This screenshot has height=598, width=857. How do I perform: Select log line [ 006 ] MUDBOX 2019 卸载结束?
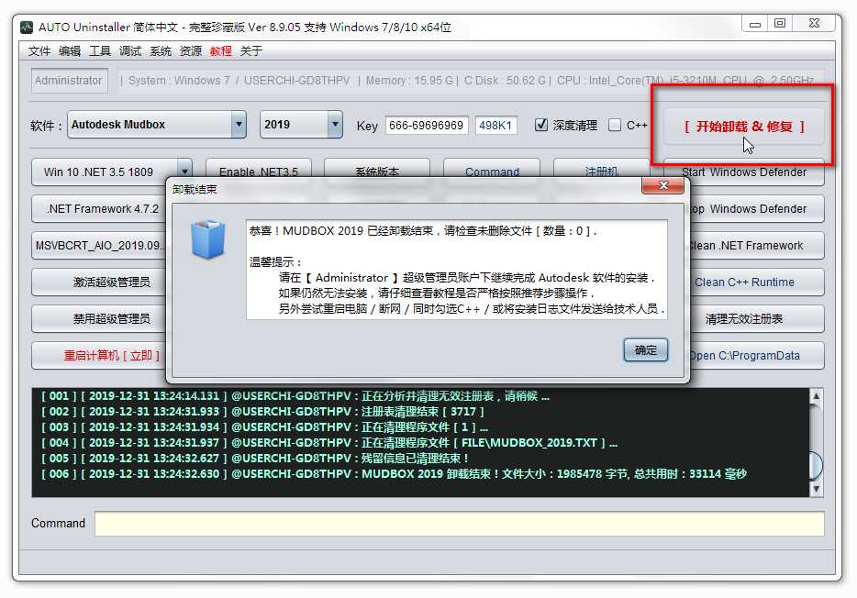(x=394, y=474)
